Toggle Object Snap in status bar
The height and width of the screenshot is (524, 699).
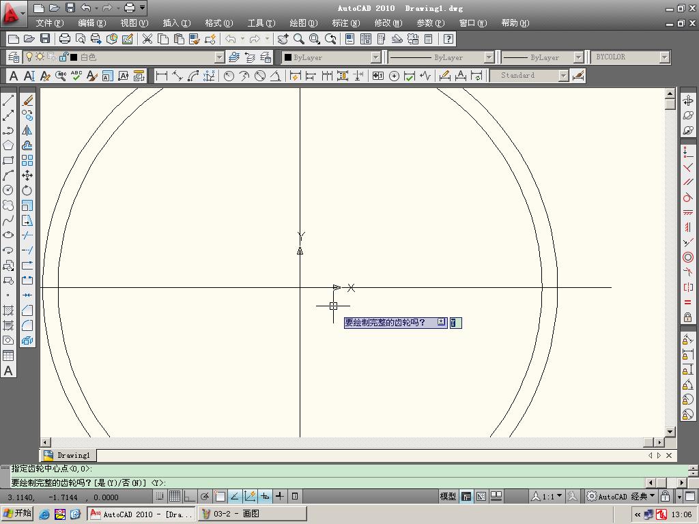(220, 496)
